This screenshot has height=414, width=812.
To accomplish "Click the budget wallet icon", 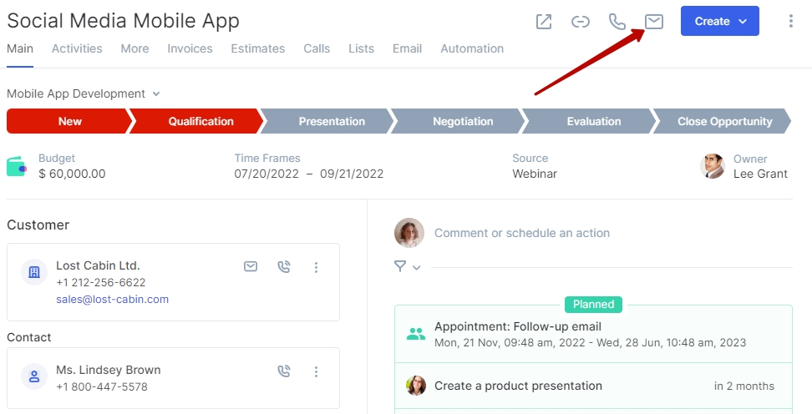I will click(17, 167).
